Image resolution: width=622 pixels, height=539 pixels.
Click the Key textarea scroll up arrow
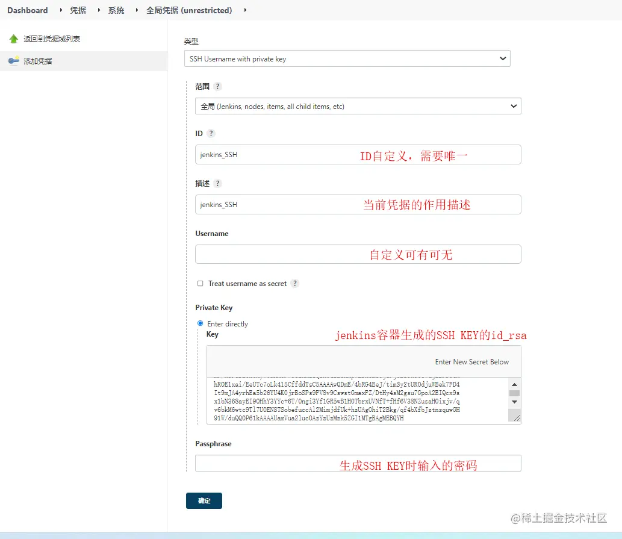tap(514, 384)
